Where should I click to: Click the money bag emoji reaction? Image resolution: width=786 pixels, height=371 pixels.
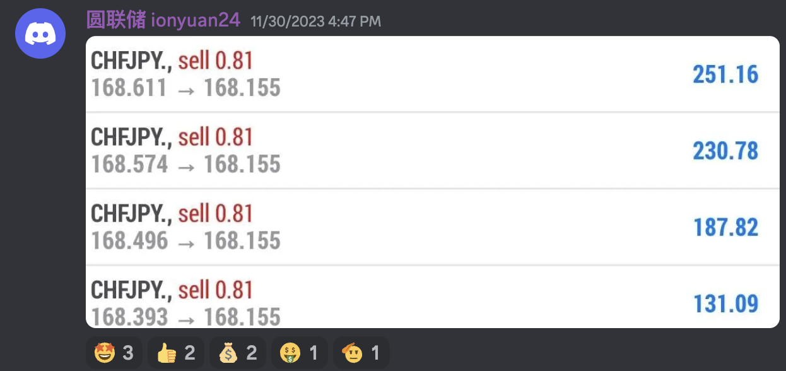237,353
